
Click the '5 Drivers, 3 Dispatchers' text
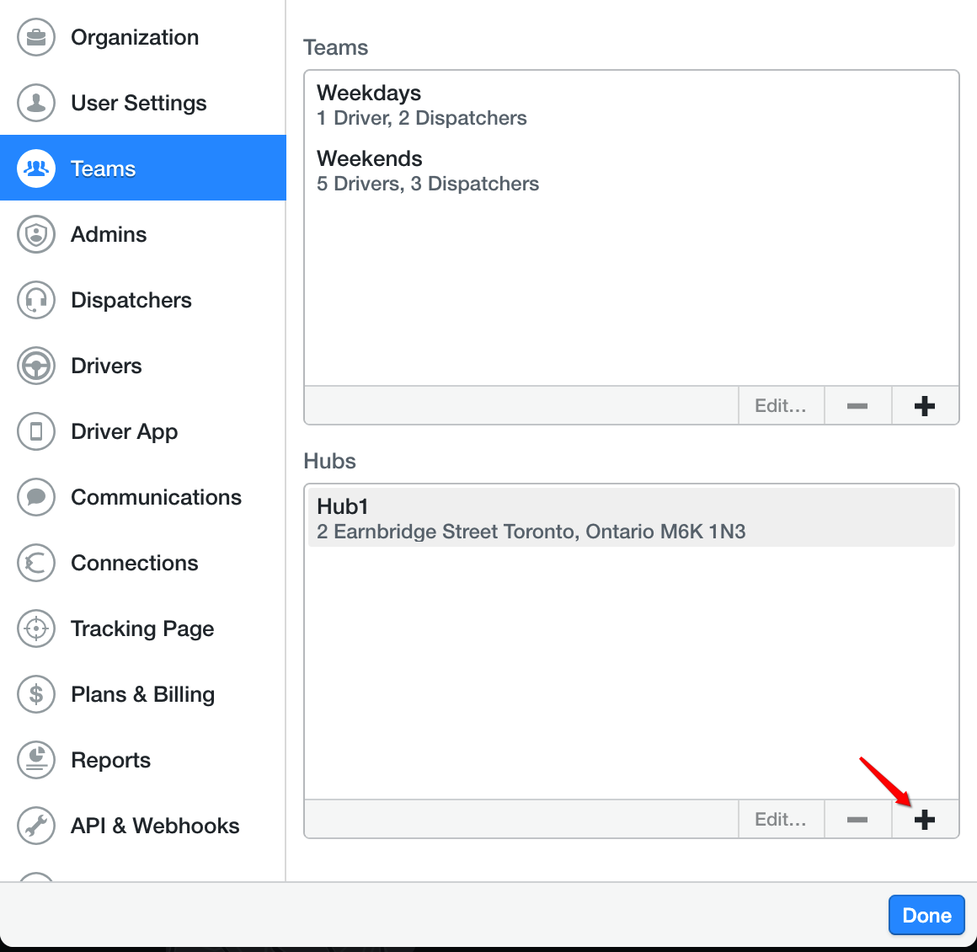pos(428,184)
